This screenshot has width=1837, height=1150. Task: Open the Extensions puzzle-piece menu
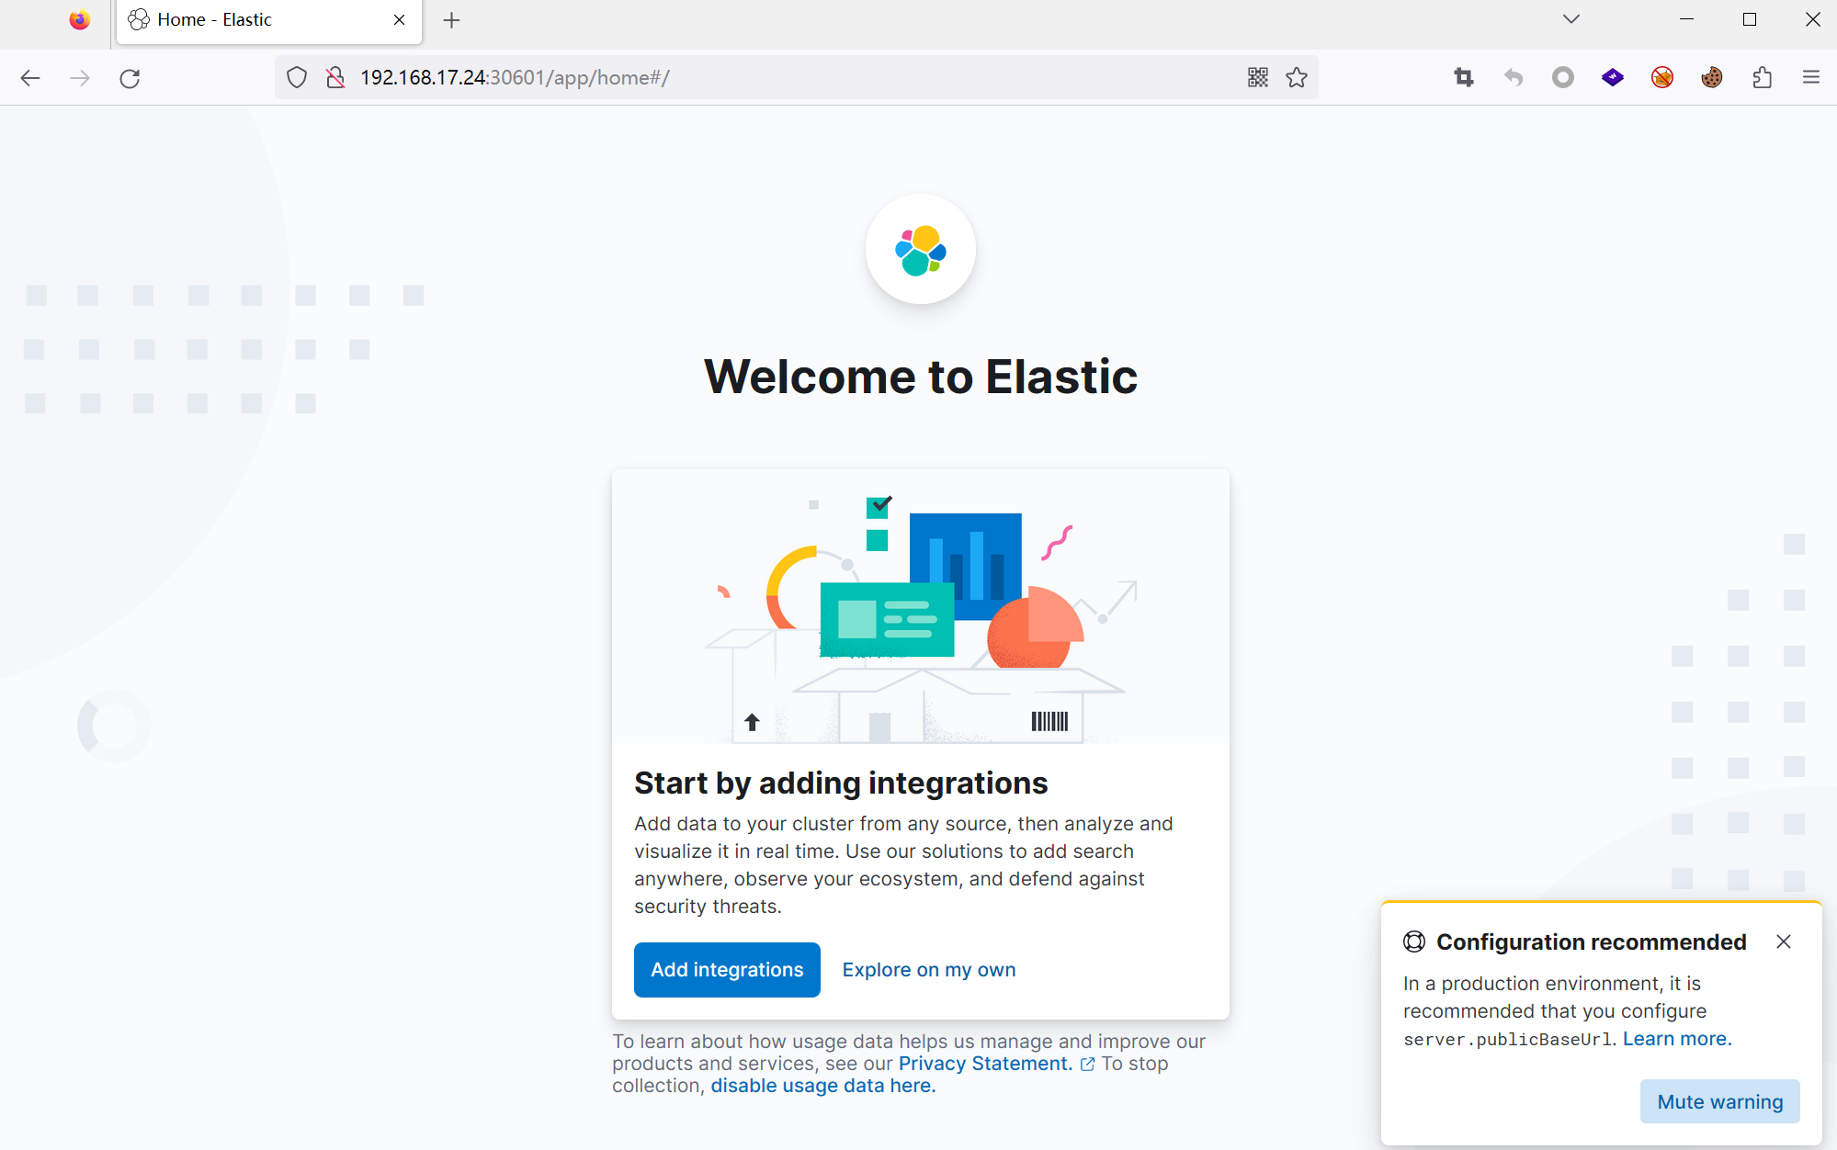coord(1761,77)
